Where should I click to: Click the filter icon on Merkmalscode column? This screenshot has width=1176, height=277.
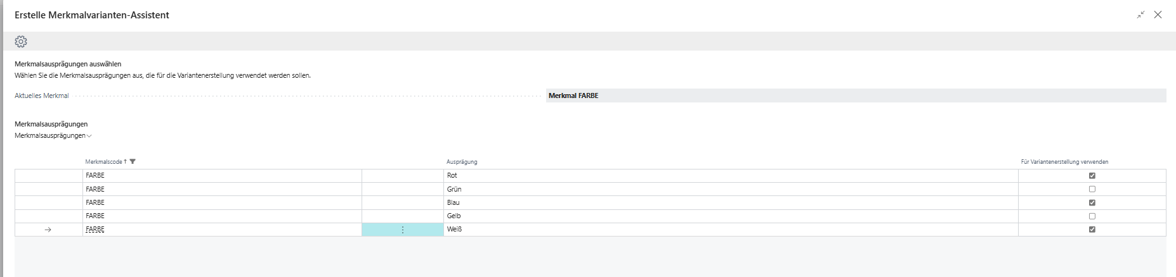pyautogui.click(x=133, y=162)
